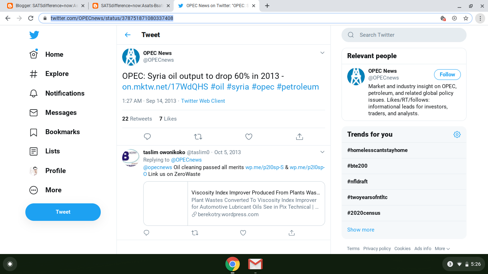Screen dimensions: 488x274
Task: Open Cookies footer link
Action: coord(403,249)
